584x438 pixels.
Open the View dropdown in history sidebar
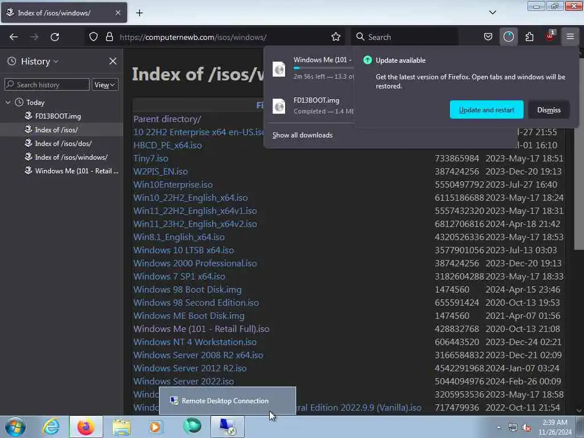point(105,84)
